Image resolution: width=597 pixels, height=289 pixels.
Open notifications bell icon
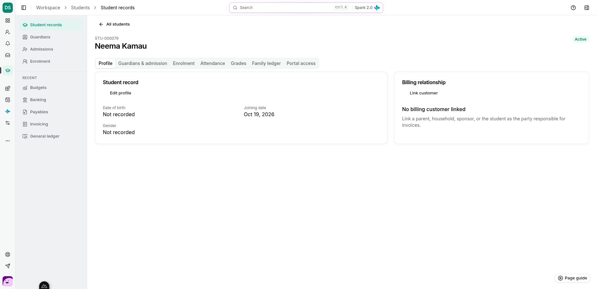point(8,44)
